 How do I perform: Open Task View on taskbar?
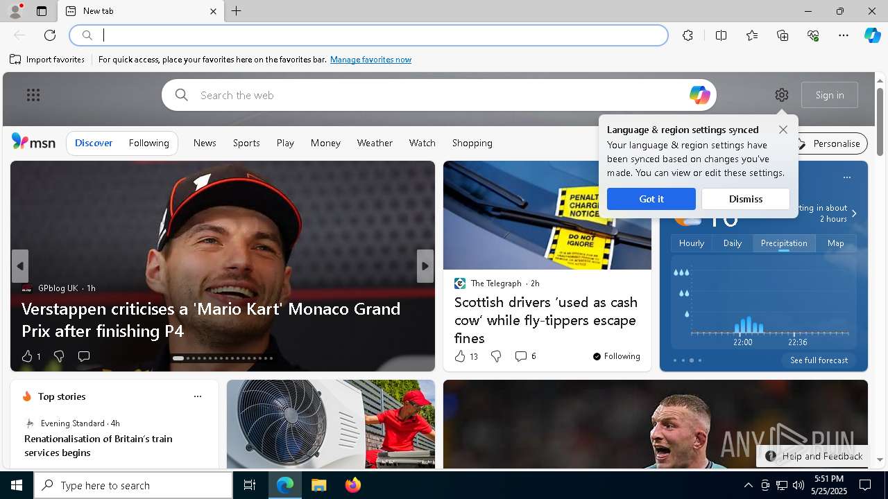(x=250, y=485)
